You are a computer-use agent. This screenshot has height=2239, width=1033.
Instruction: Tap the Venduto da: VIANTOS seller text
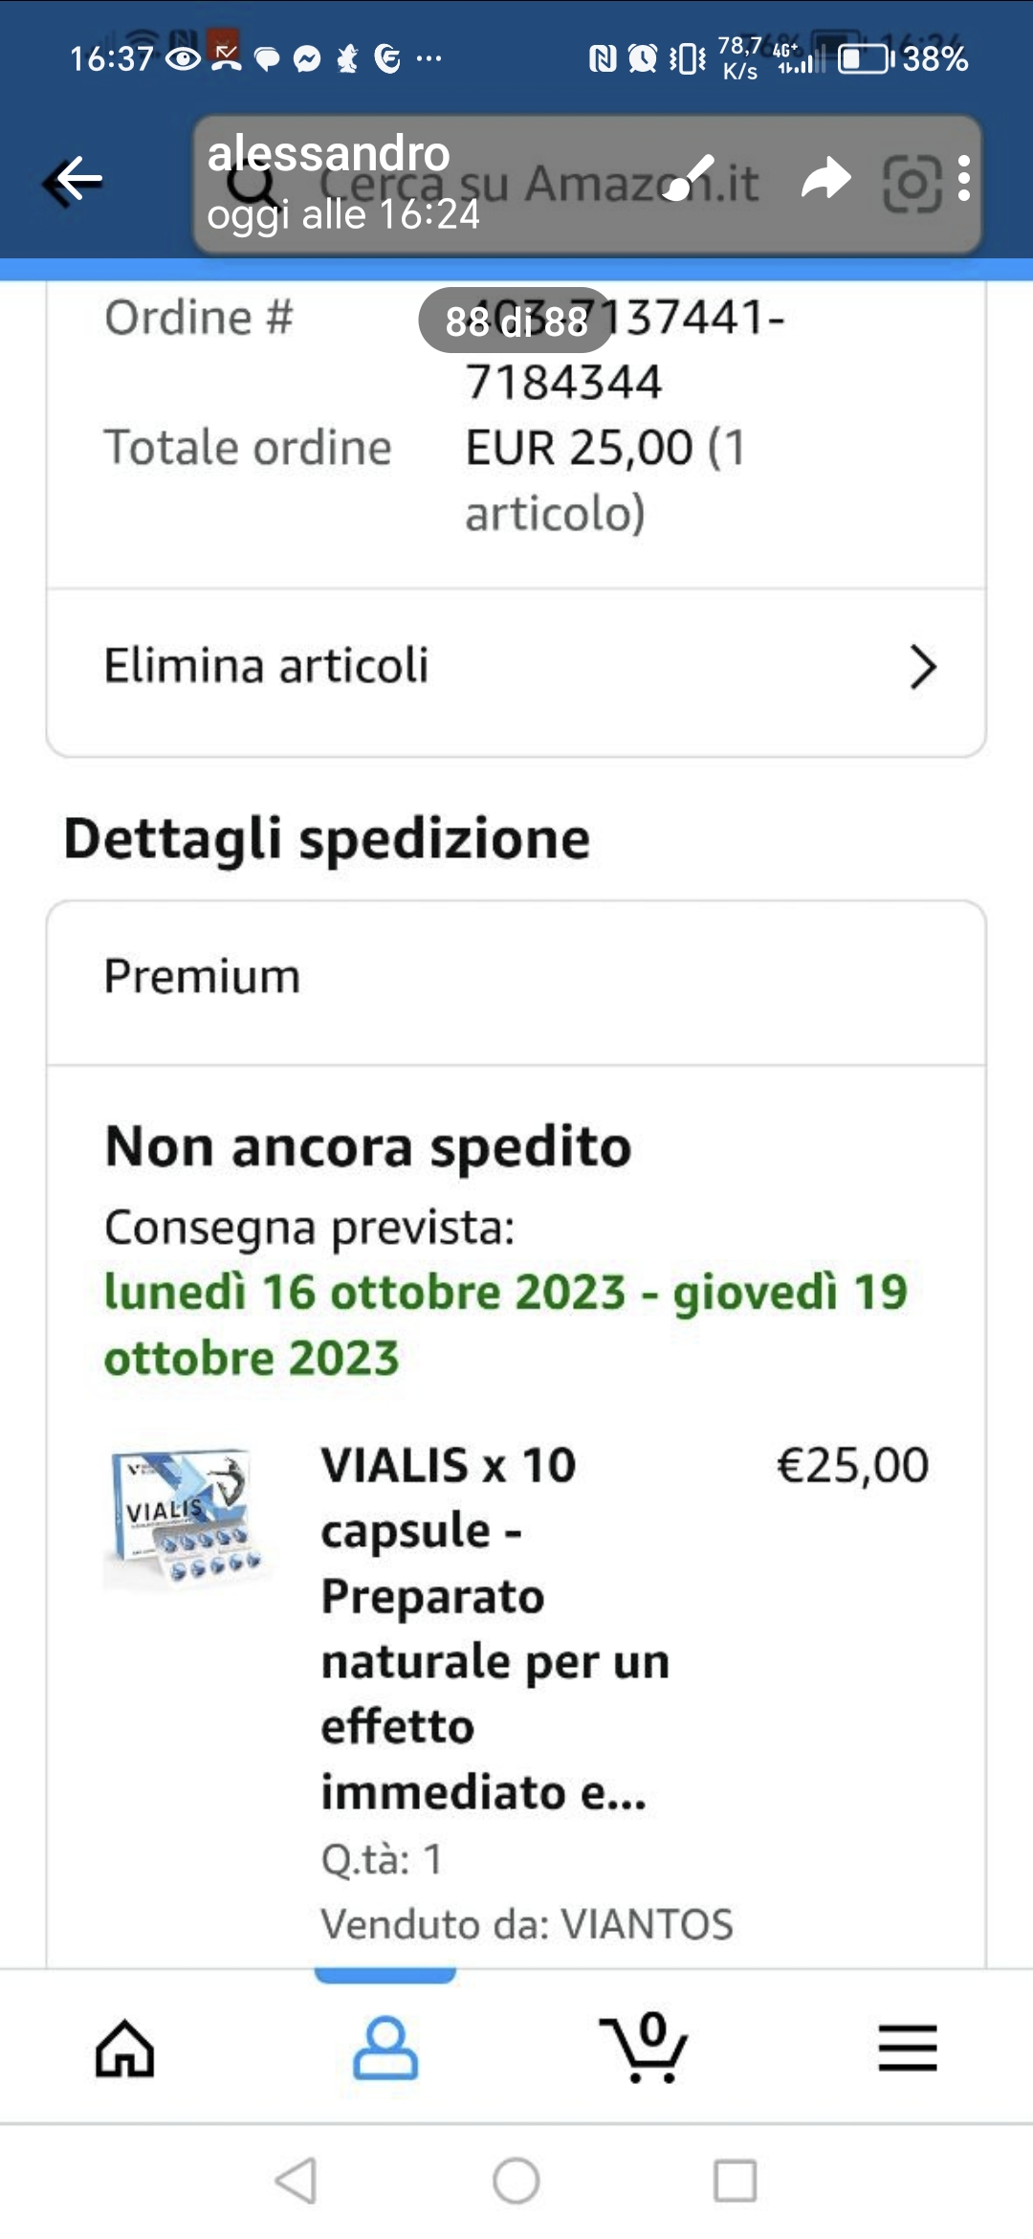coord(526,1923)
